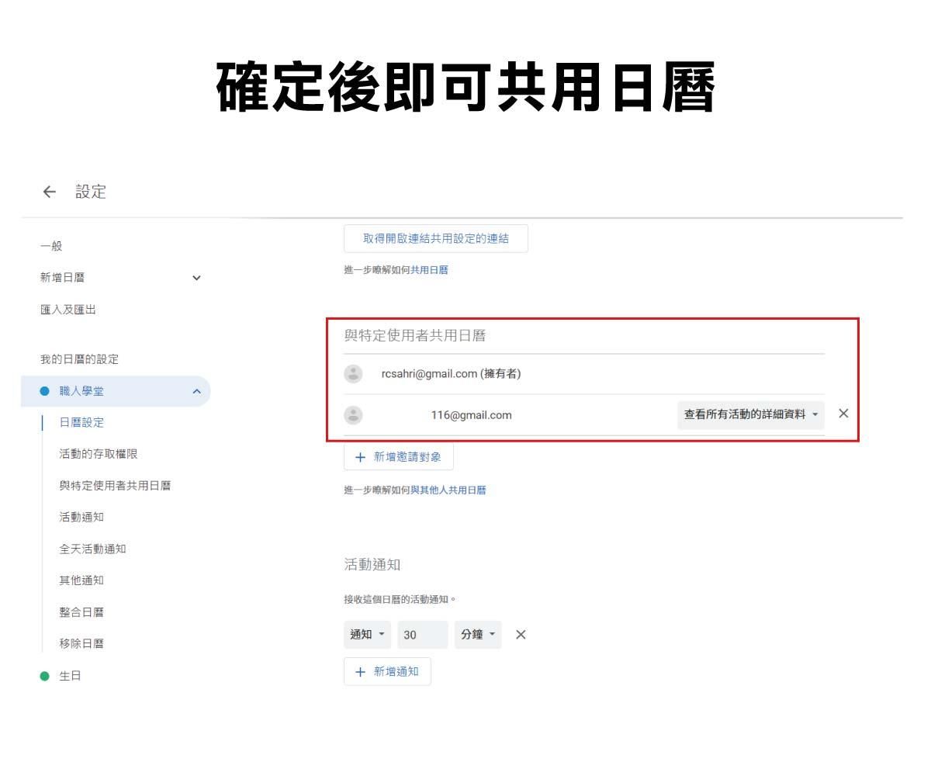
Task: Open the 分鐘 time unit dropdown
Action: point(477,634)
